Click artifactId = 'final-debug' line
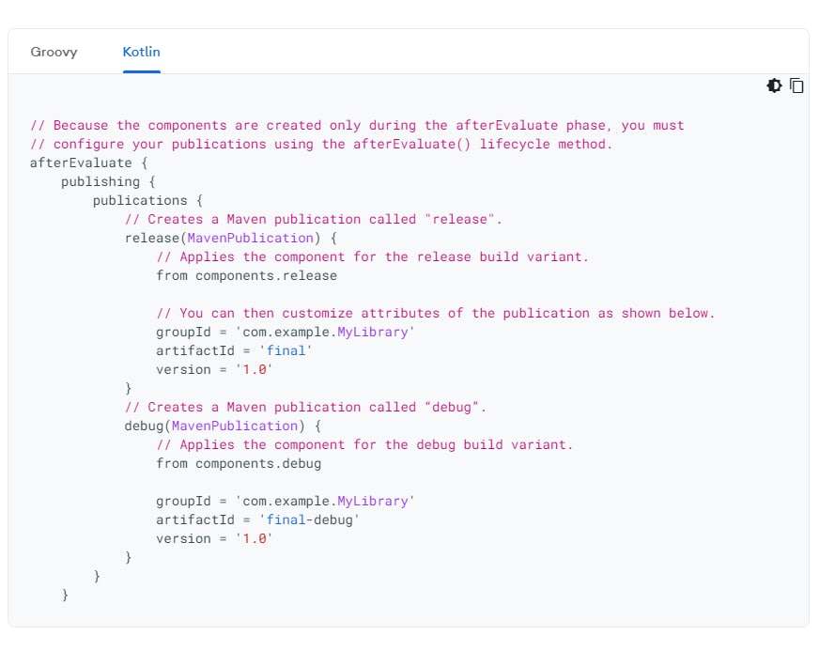Image resolution: width=835 pixels, height=651 pixels. click(x=257, y=519)
